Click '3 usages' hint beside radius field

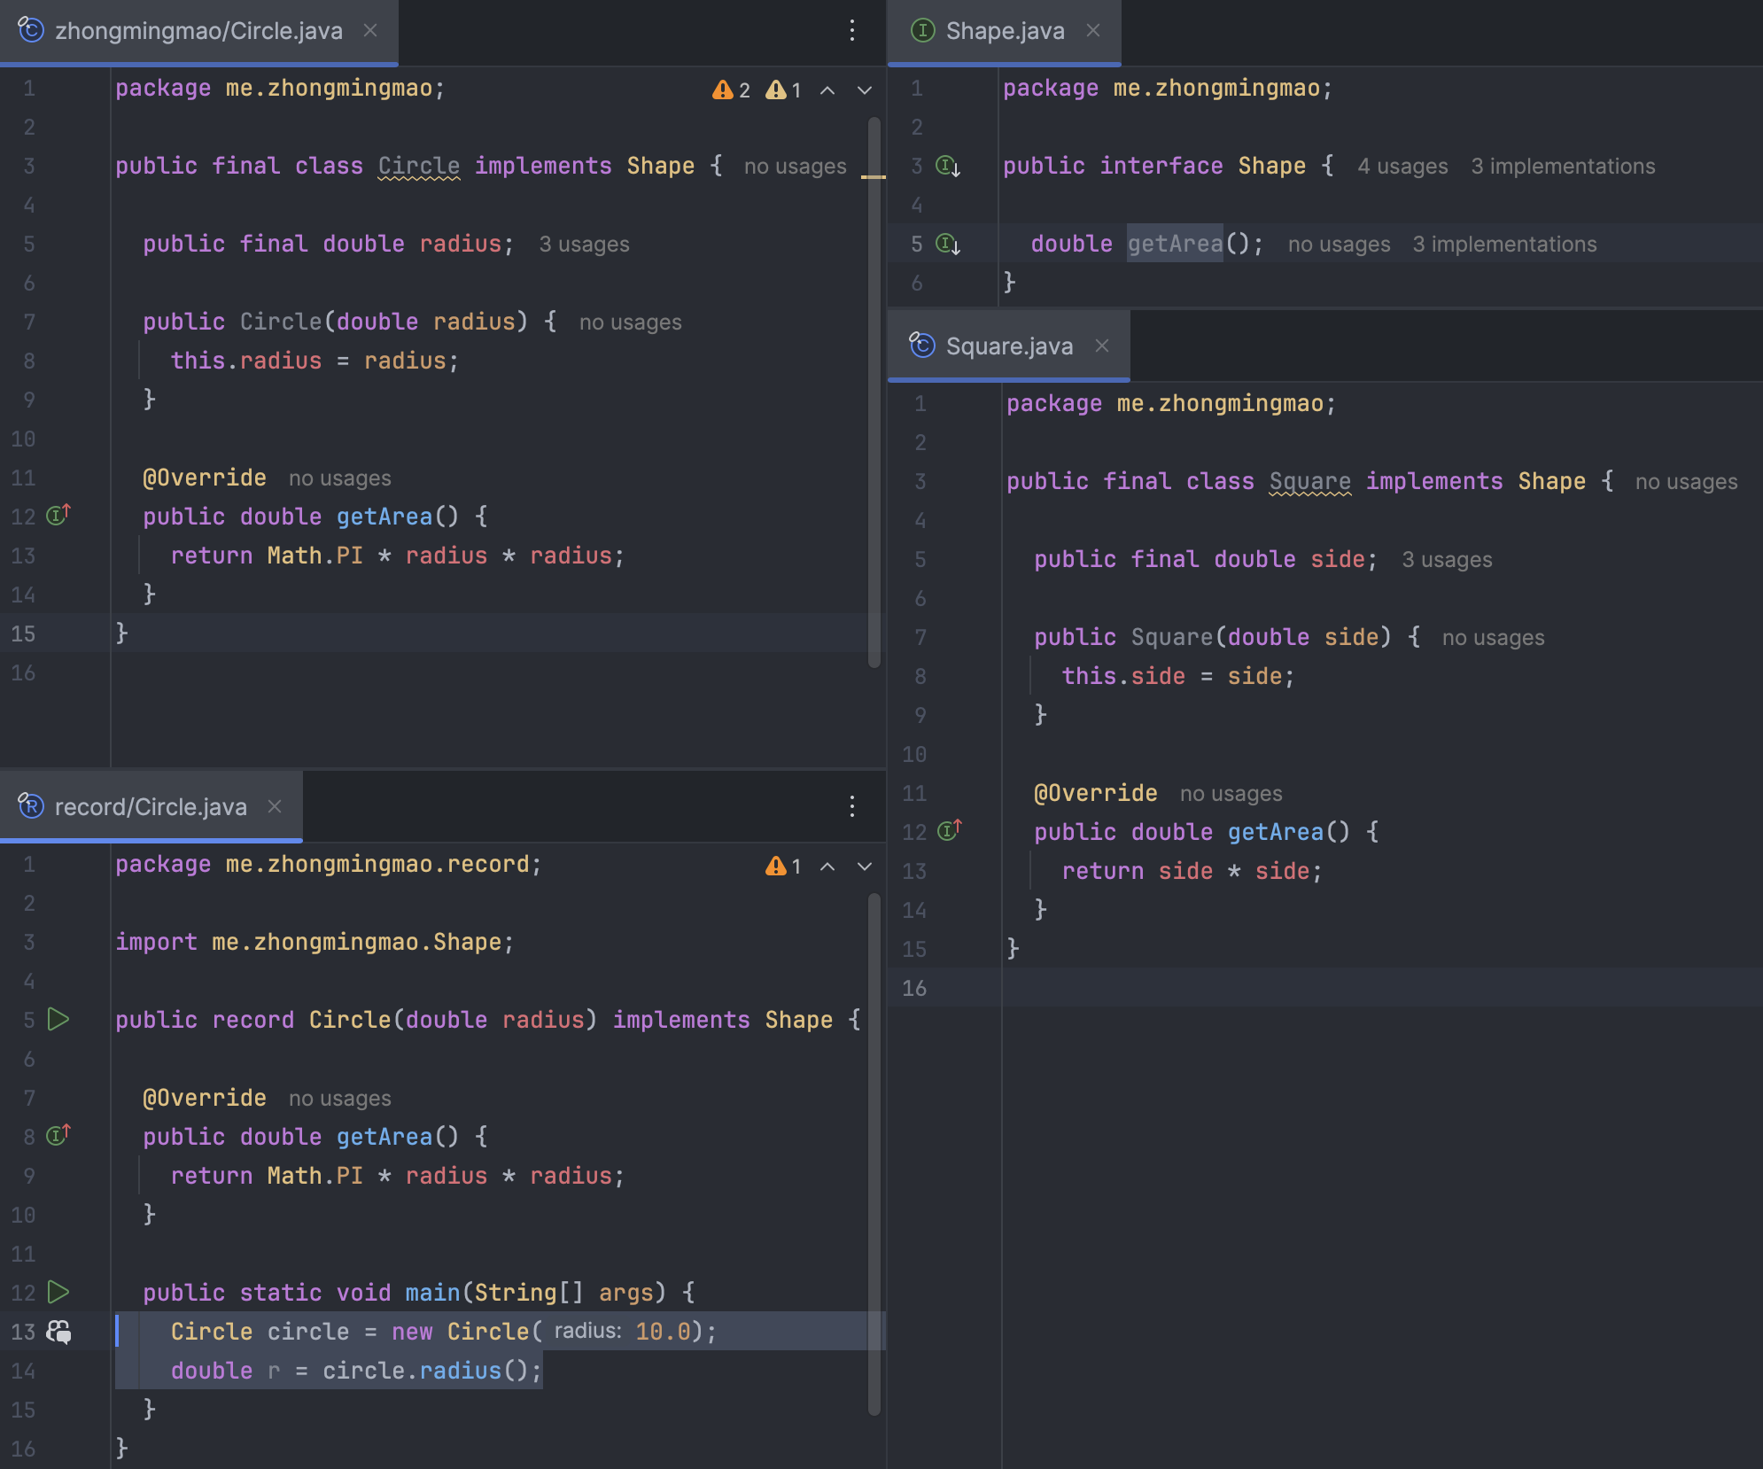584,245
